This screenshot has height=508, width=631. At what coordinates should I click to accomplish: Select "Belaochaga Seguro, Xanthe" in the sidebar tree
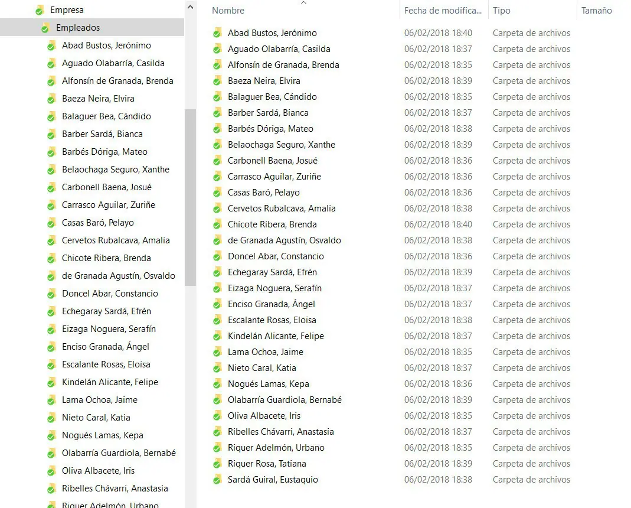pyautogui.click(x=115, y=169)
